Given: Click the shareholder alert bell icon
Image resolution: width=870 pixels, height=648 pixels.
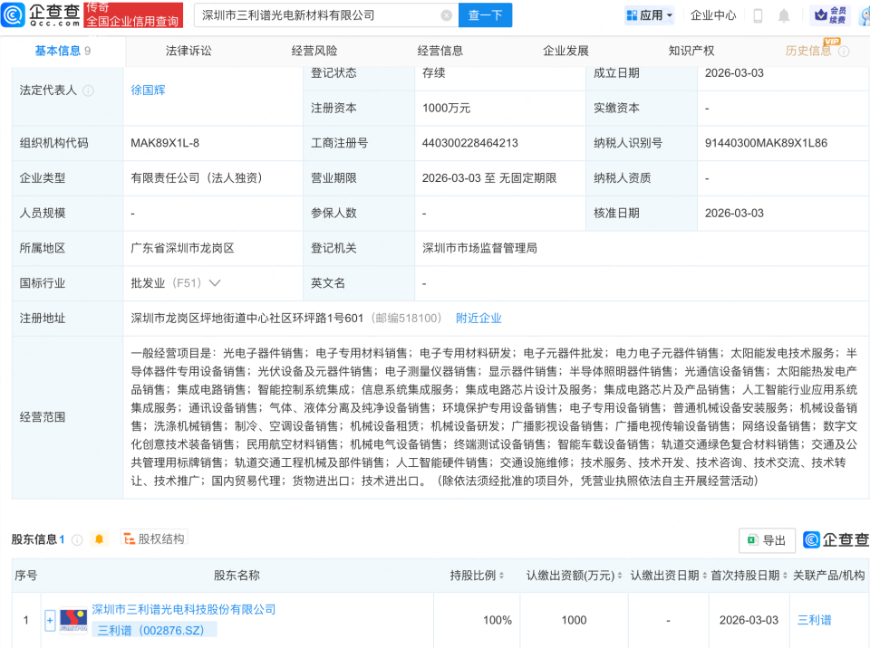Looking at the screenshot, I should click(x=98, y=538).
